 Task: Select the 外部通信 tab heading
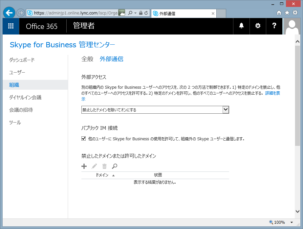[x=112, y=59]
